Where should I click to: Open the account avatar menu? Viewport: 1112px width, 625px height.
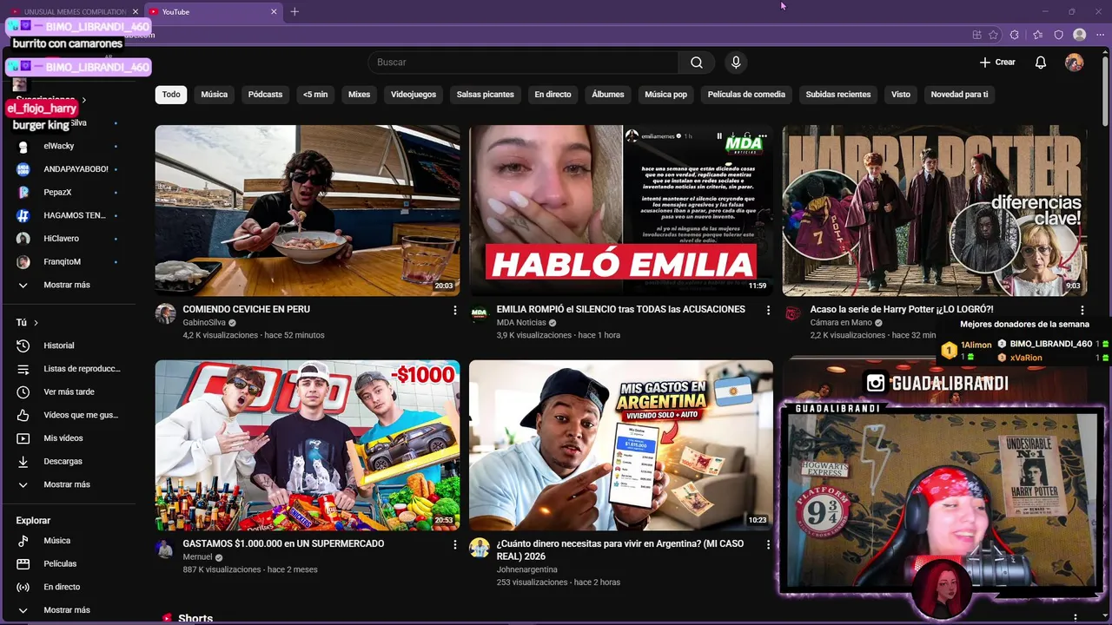pyautogui.click(x=1075, y=62)
